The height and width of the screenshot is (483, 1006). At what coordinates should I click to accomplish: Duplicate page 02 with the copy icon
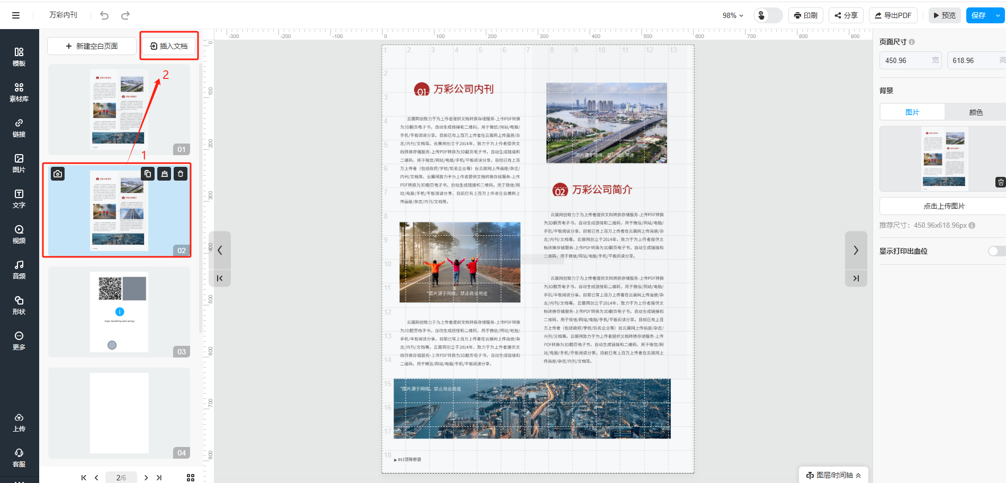(x=148, y=174)
